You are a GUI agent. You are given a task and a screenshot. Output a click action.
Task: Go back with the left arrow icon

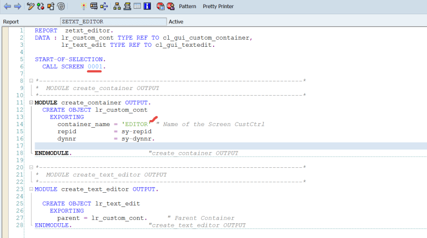click(x=7, y=6)
